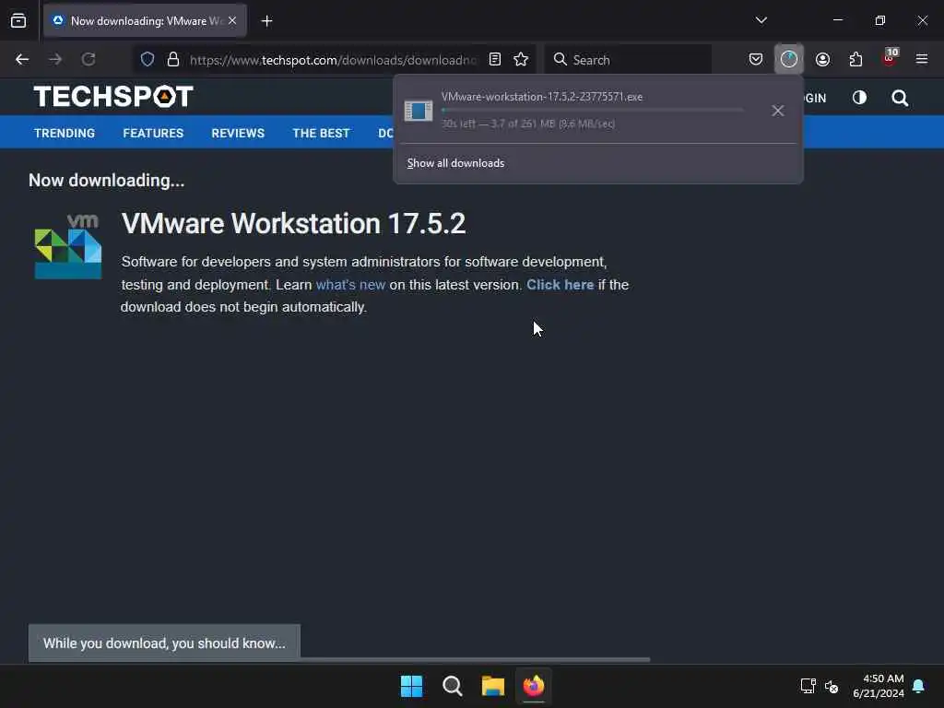Click the Firefox Search box
The width and height of the screenshot is (944, 708).
coord(628,60)
